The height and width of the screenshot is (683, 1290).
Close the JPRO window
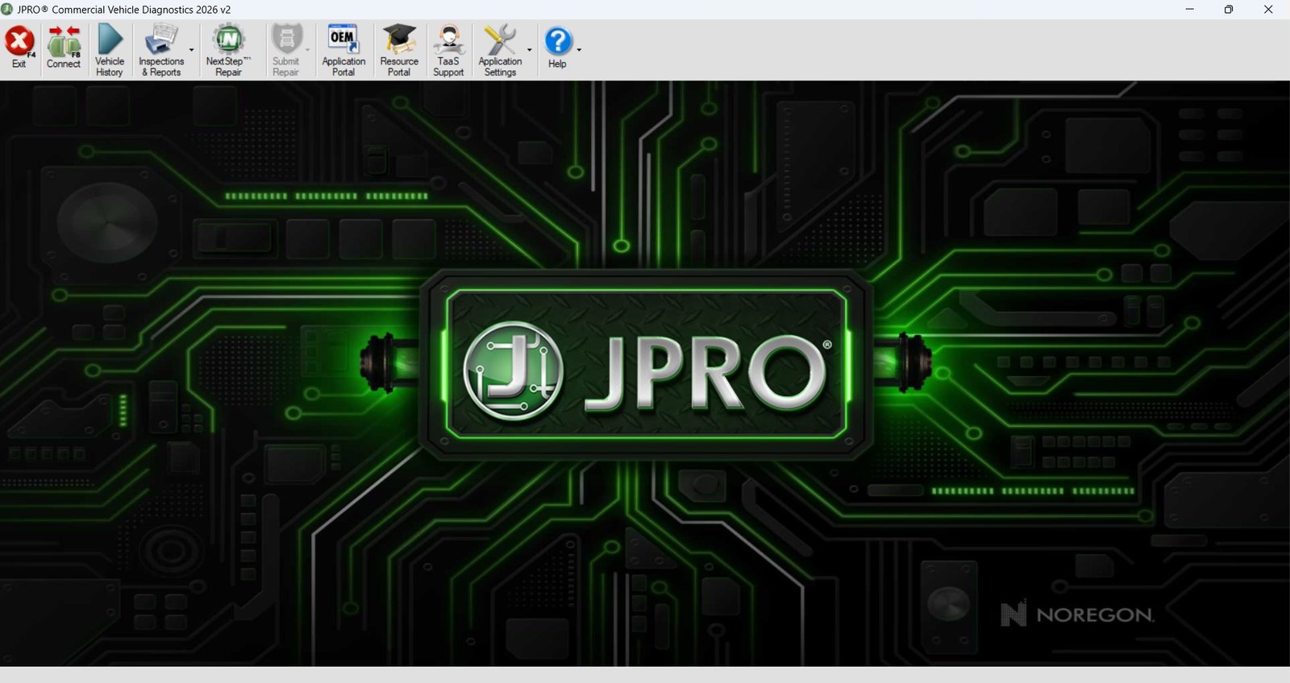coord(1268,10)
